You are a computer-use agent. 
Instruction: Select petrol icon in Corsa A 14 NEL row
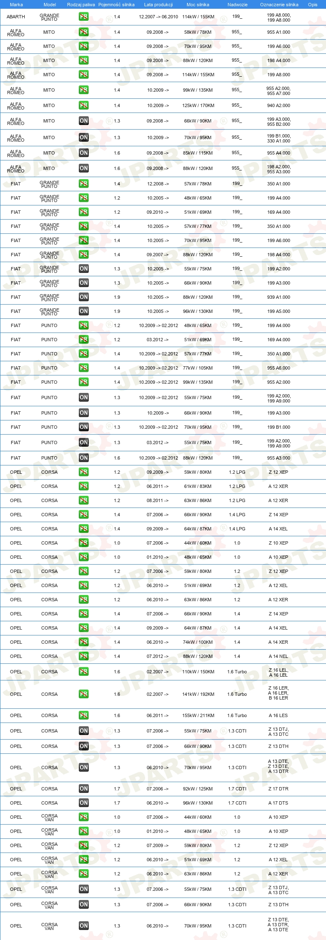pyautogui.click(x=84, y=656)
